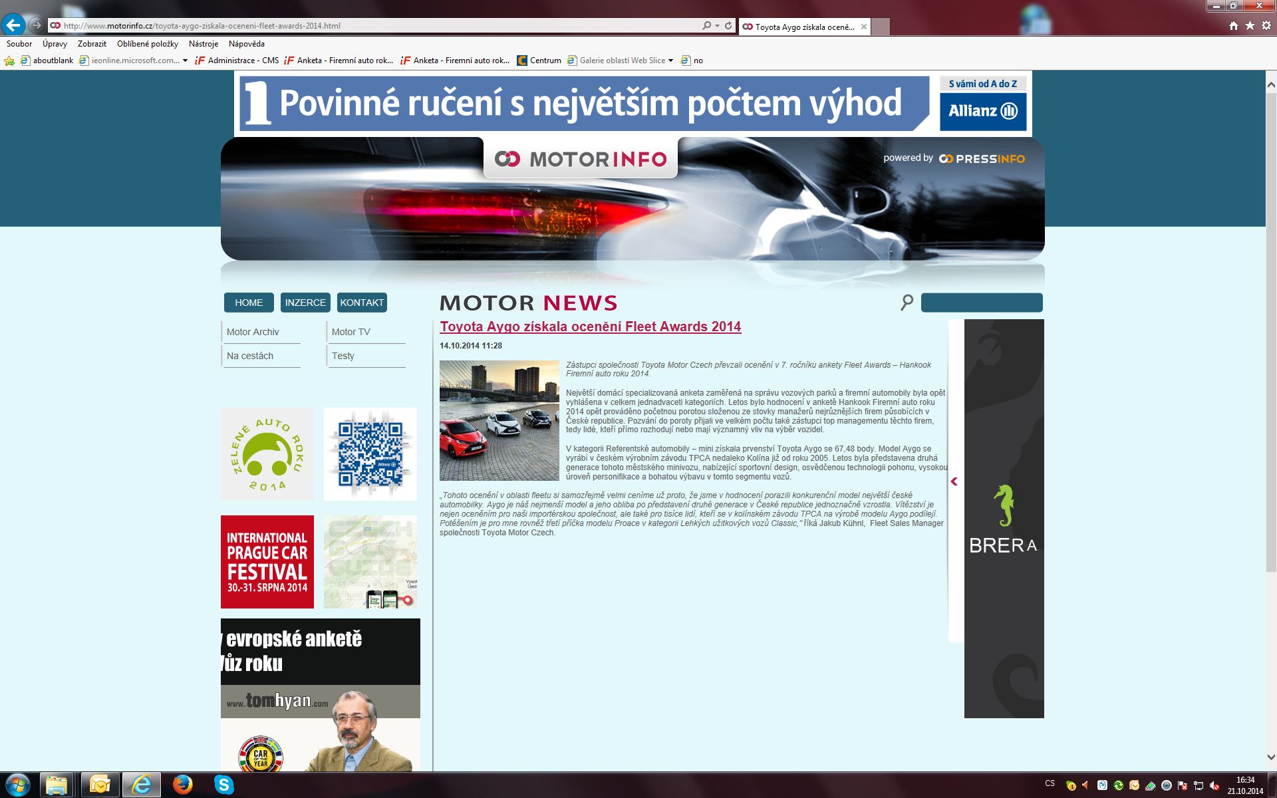Image resolution: width=1277 pixels, height=798 pixels.
Task: Open the Centrum favorite
Action: click(x=539, y=61)
